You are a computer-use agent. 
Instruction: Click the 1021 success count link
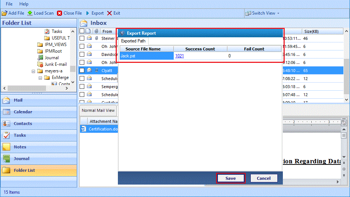[x=179, y=56]
